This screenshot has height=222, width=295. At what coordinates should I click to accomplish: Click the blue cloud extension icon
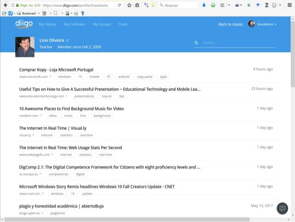click(x=237, y=5)
